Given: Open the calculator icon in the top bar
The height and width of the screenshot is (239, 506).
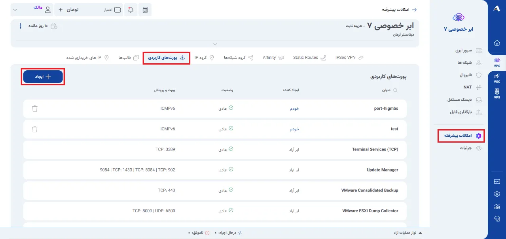Looking at the screenshot, I should (x=145, y=10).
